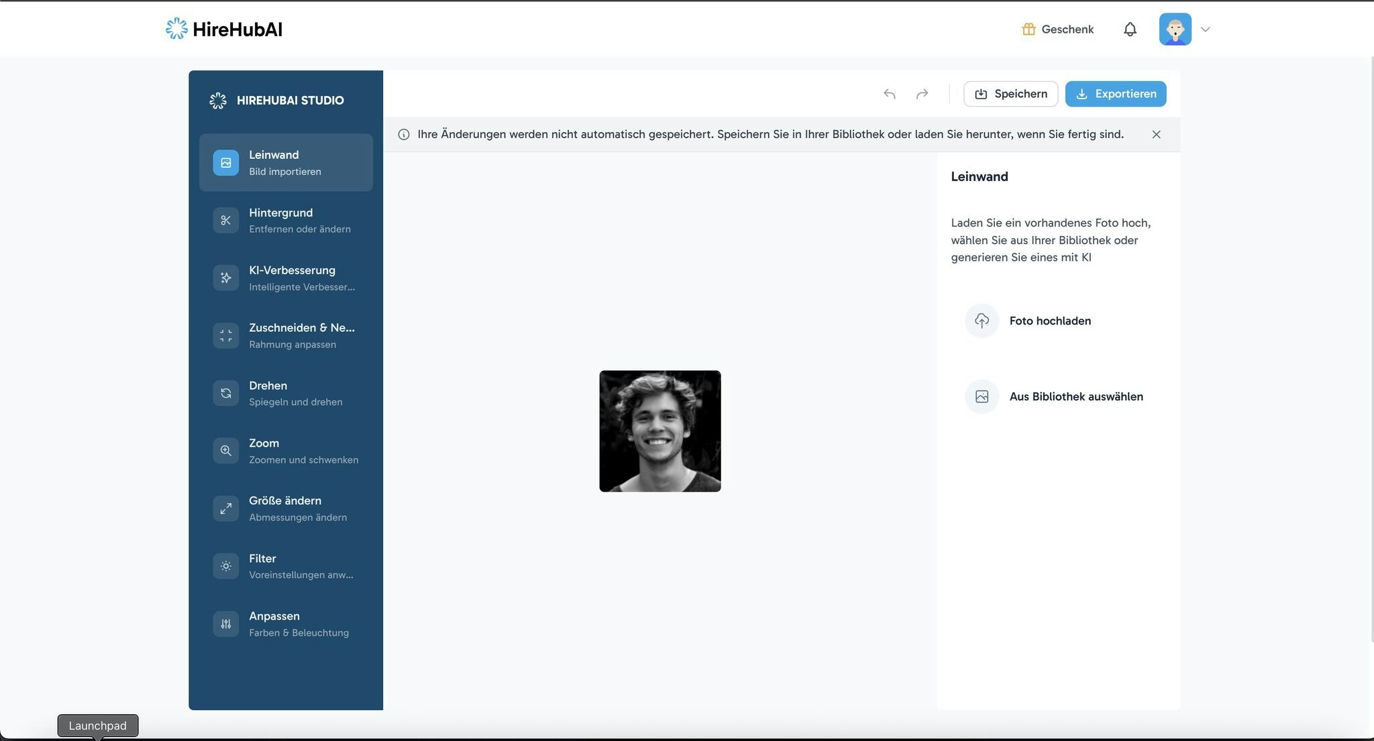
Task: Open the Geschenk gift link
Action: [x=1057, y=30]
